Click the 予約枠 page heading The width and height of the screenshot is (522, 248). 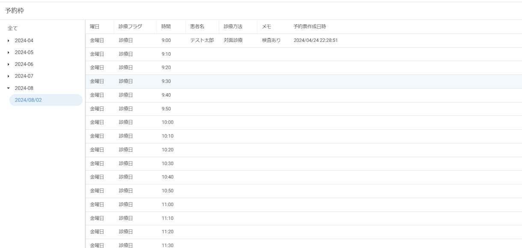[x=15, y=11]
